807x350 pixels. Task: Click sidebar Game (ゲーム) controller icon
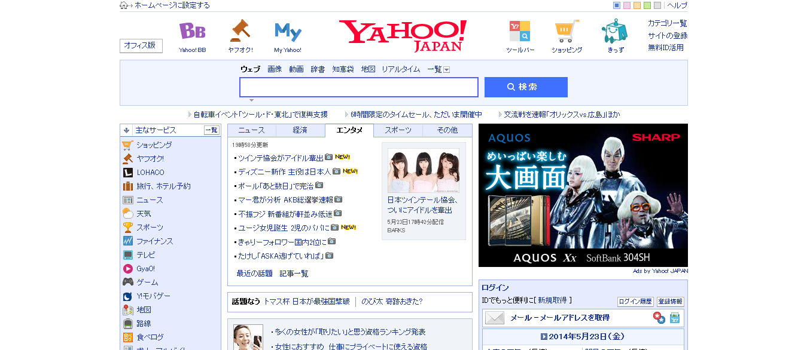coord(127,282)
